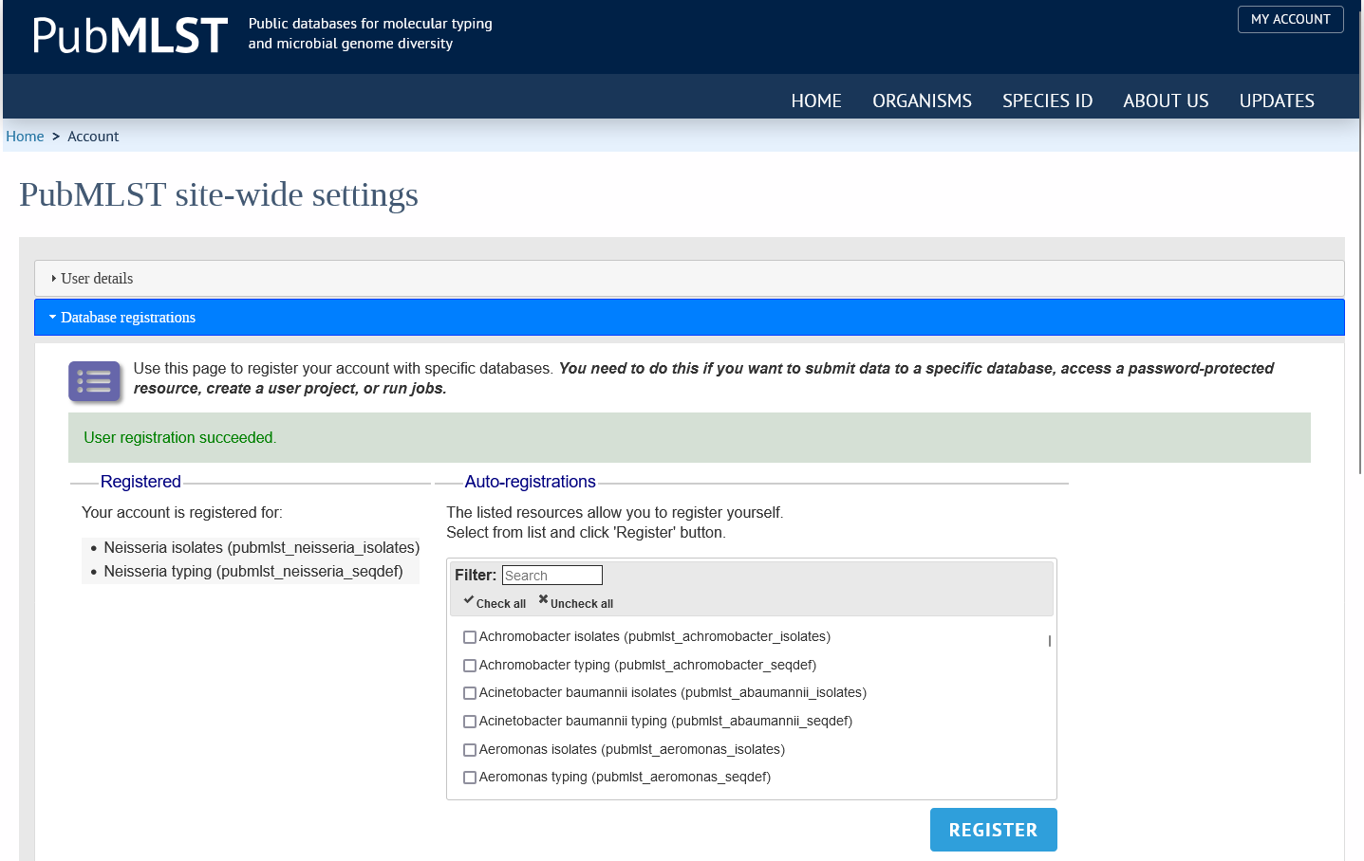The image size is (1364, 861).
Task: Click the 'Auto-registrations' heading
Action: (530, 482)
